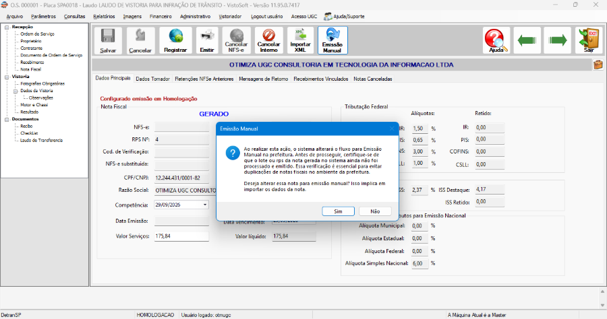The width and height of the screenshot is (607, 319).
Task: Click the briefcase icon beside company title
Action: (x=598, y=65)
